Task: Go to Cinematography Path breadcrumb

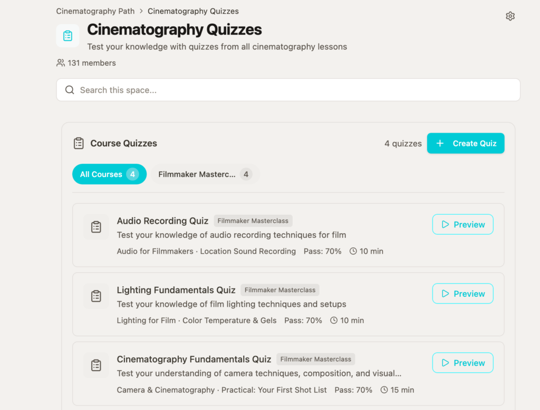Action: coord(95,11)
